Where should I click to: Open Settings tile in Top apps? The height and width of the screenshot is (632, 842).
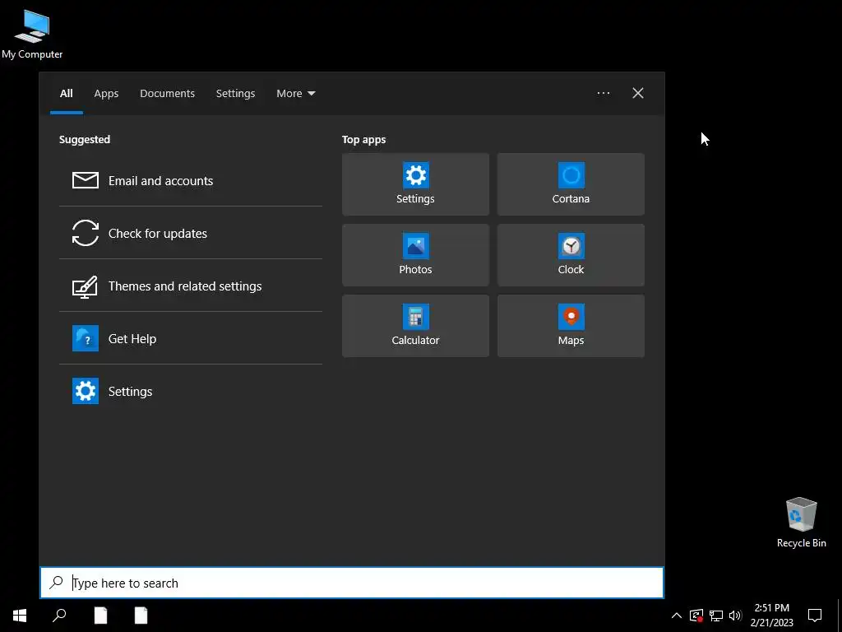point(415,184)
